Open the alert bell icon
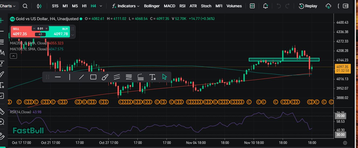 point(265,6)
